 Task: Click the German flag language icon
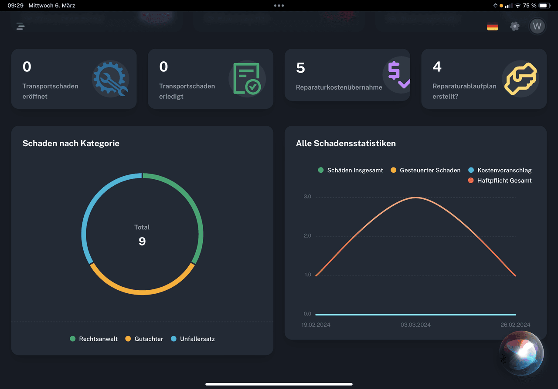493,27
